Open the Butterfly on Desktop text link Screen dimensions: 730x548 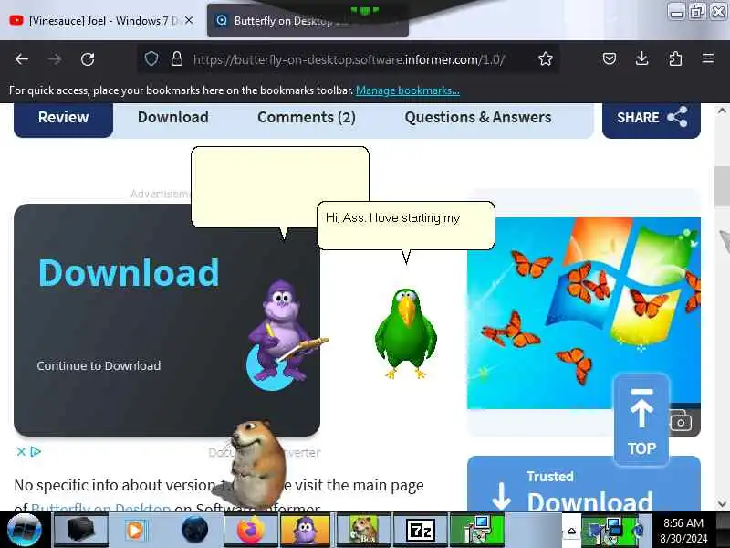(100, 508)
